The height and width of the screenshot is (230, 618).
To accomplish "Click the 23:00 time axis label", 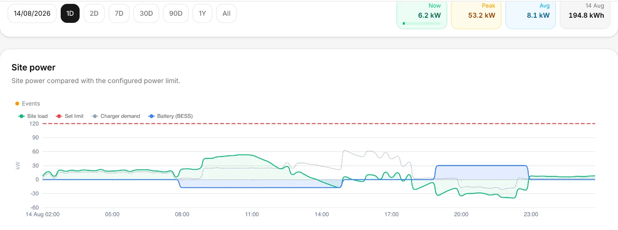I will click(531, 215).
